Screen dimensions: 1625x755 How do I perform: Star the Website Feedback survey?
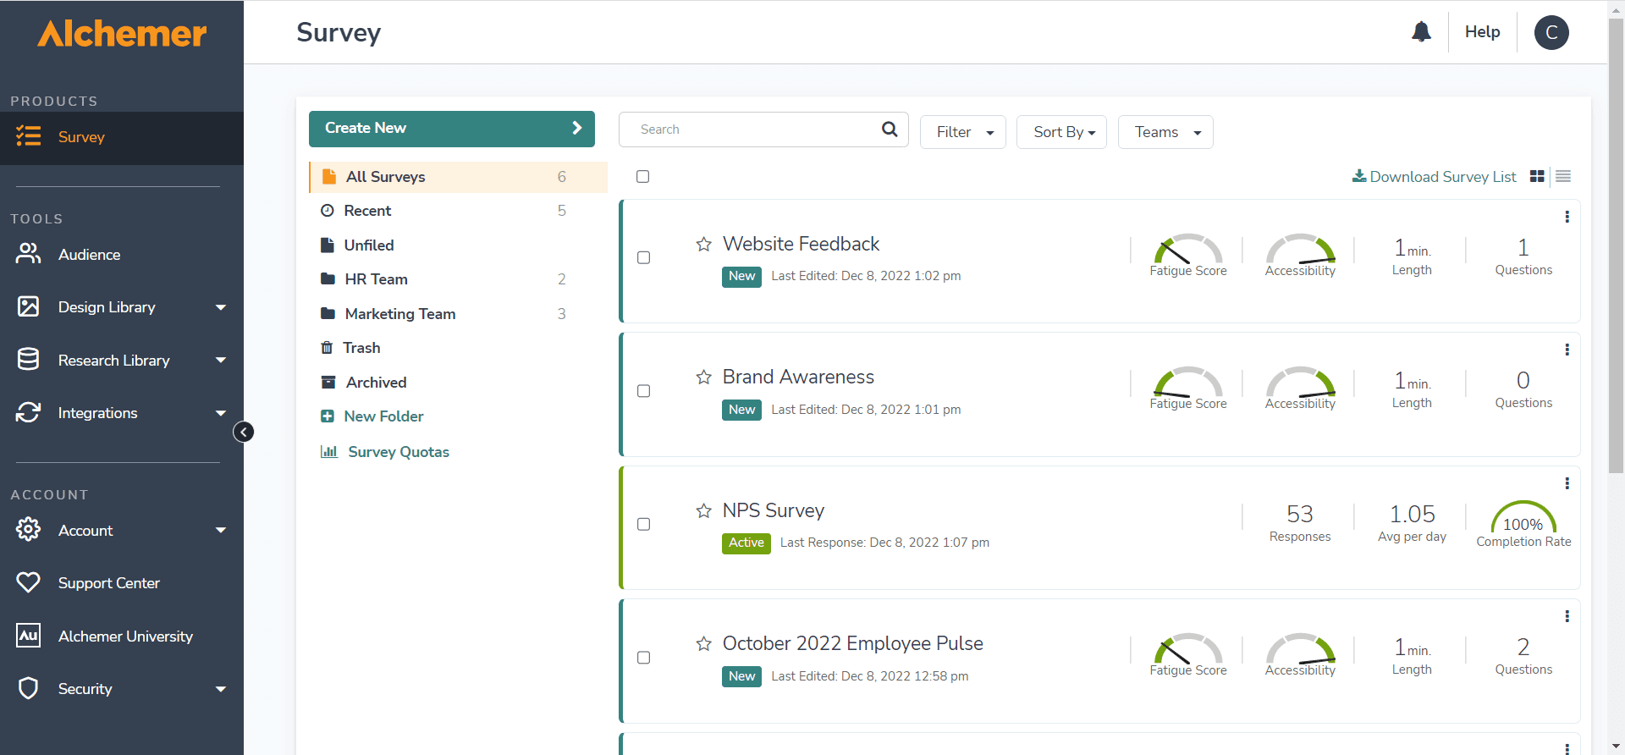[703, 245]
